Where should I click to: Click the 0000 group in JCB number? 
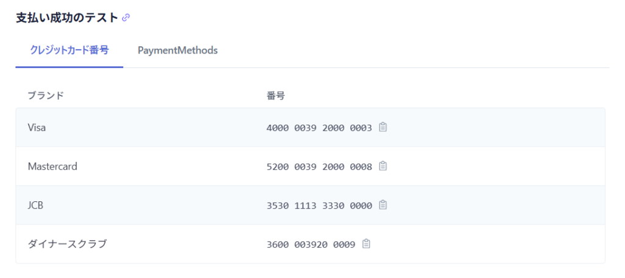361,205
